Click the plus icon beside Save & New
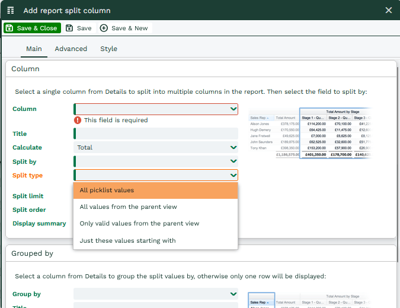Screen dimensions: 400x308 (x=104, y=28)
